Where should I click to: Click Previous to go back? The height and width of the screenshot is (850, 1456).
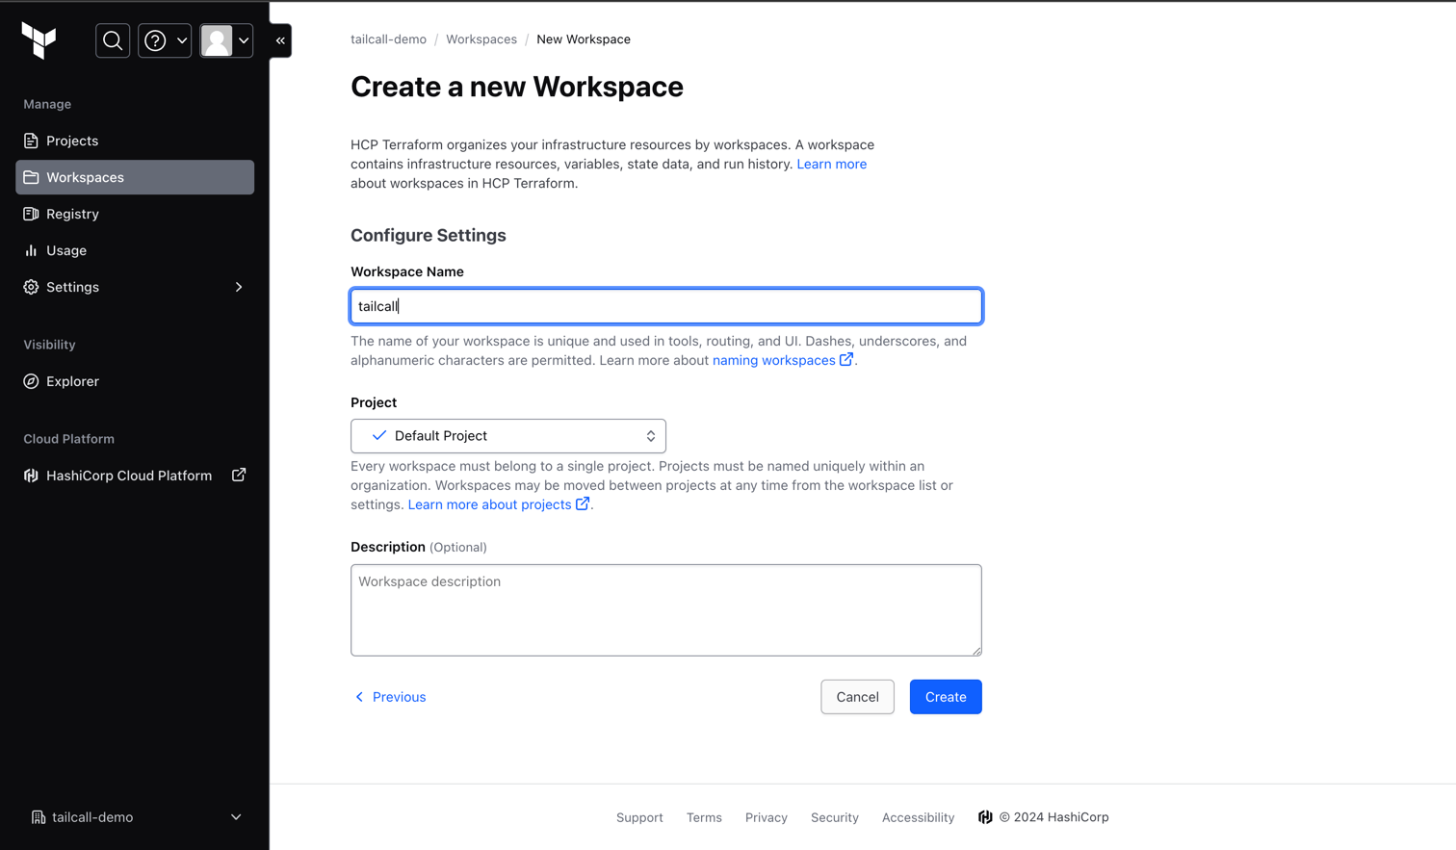coord(390,696)
